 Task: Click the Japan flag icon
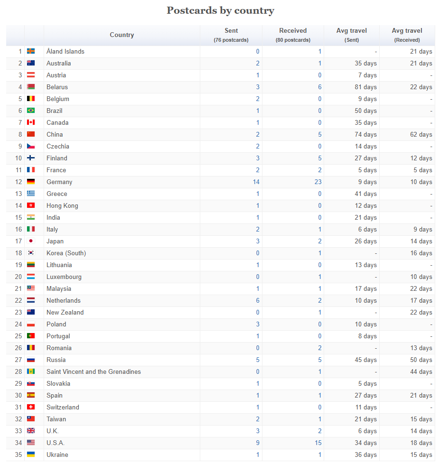(x=31, y=241)
